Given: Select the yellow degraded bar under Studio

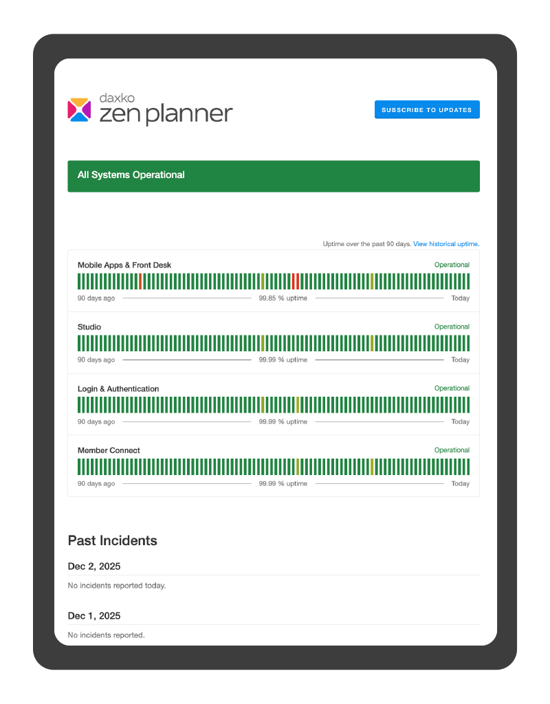Looking at the screenshot, I should (x=261, y=342).
